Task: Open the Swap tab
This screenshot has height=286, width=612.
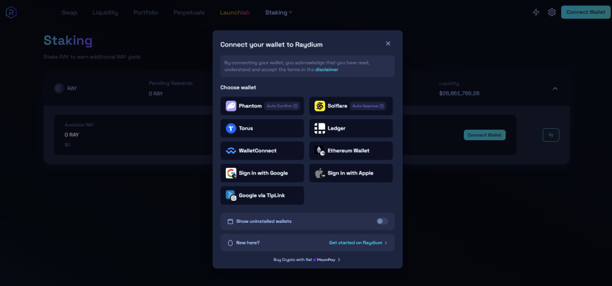Action: tap(69, 13)
